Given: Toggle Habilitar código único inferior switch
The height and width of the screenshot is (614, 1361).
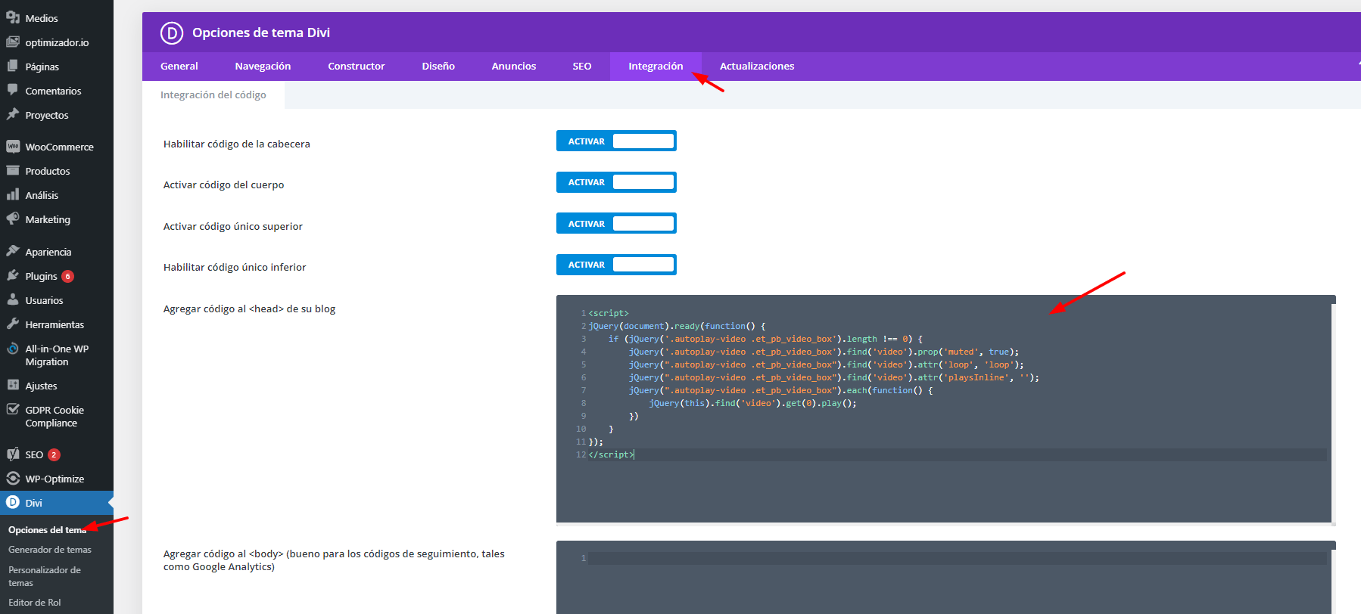Looking at the screenshot, I should (616, 265).
